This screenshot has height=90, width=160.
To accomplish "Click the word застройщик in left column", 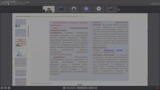I will pos(59,57).
